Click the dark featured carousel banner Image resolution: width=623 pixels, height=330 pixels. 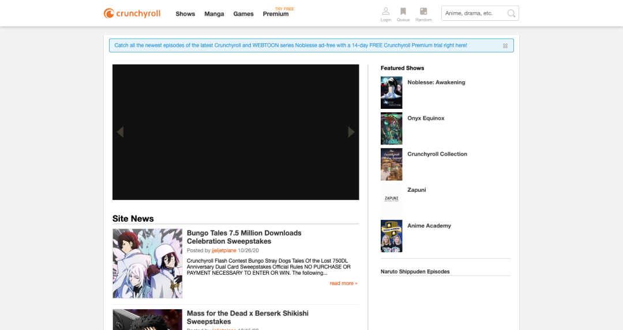click(235, 132)
